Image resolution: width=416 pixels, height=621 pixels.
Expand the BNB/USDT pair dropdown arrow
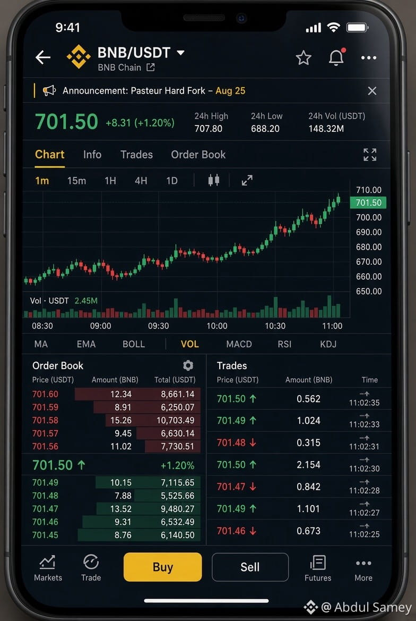coord(180,53)
